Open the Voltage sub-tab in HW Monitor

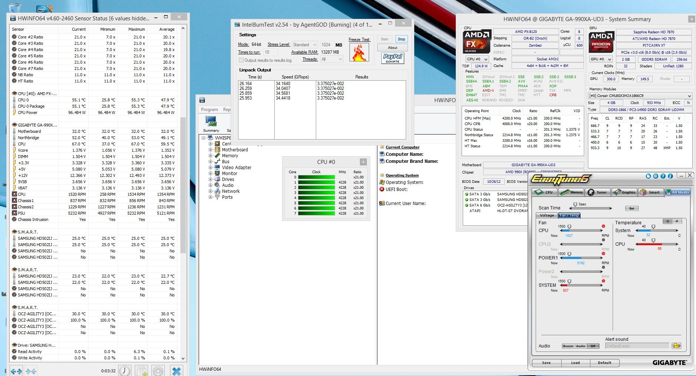click(547, 215)
